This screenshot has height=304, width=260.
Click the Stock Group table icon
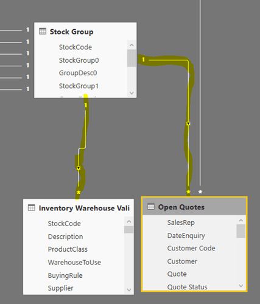point(43,32)
